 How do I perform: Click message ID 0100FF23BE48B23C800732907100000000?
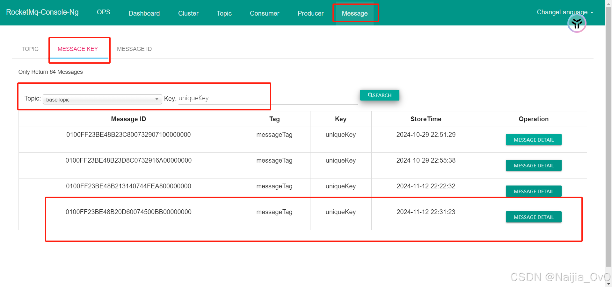click(x=128, y=135)
